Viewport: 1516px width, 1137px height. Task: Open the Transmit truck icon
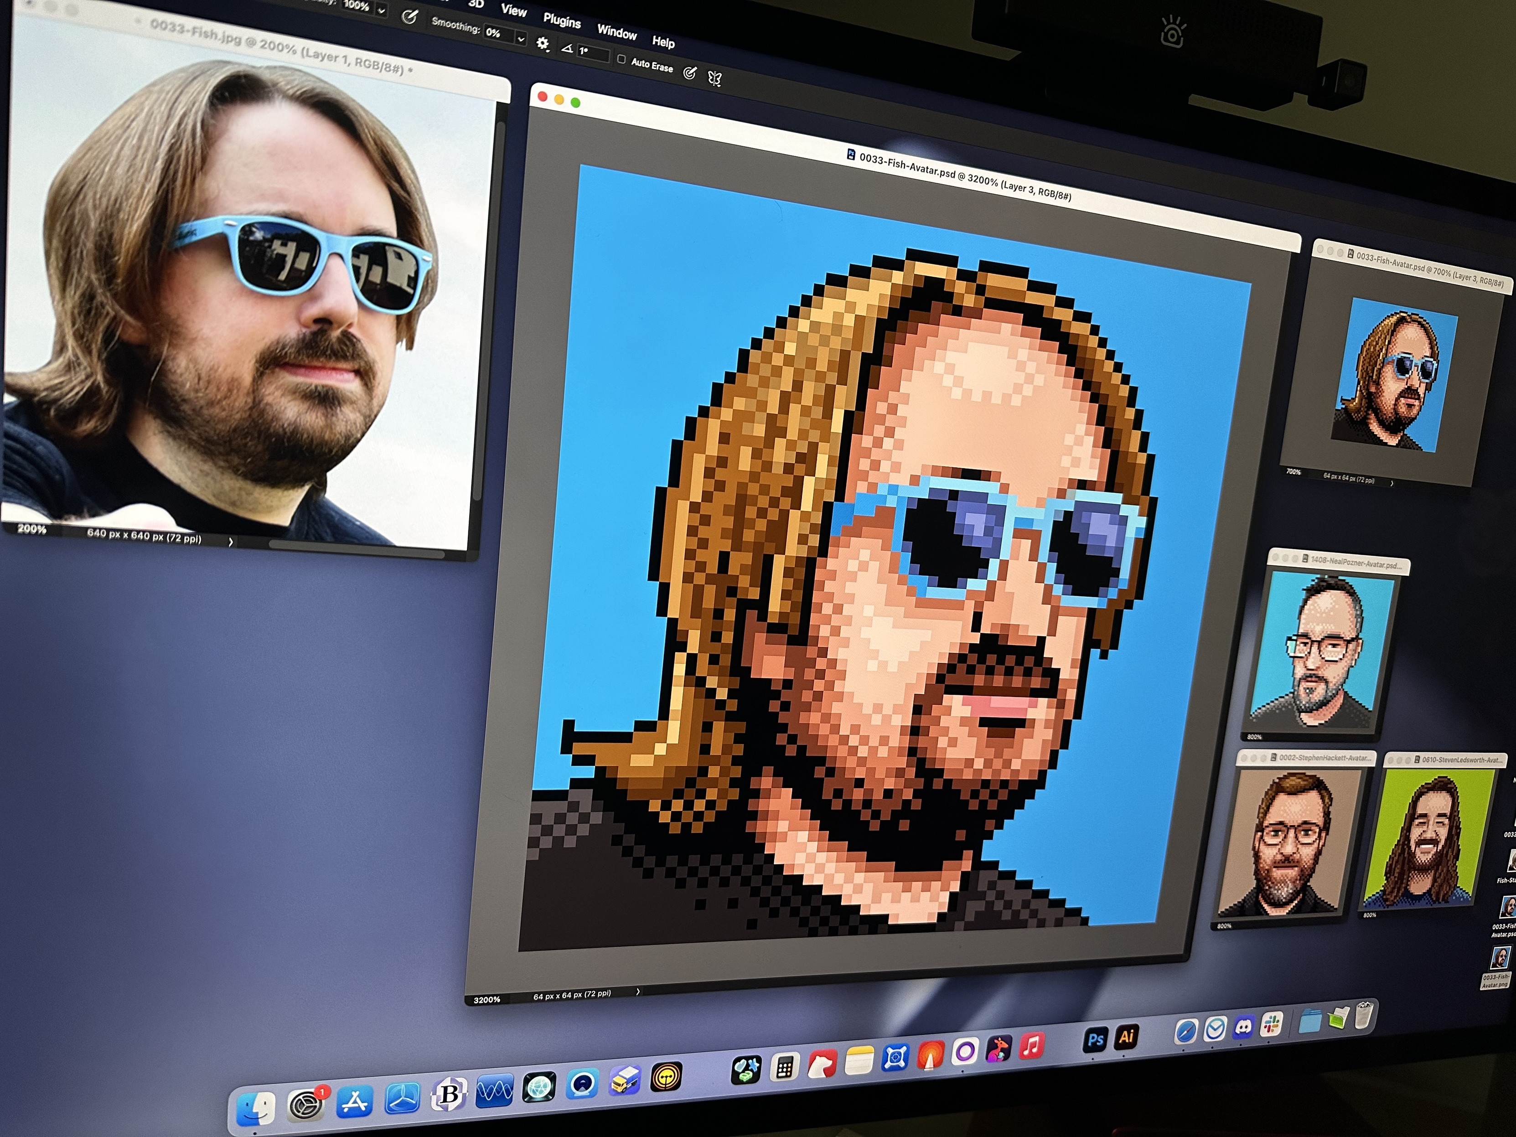(x=624, y=1081)
